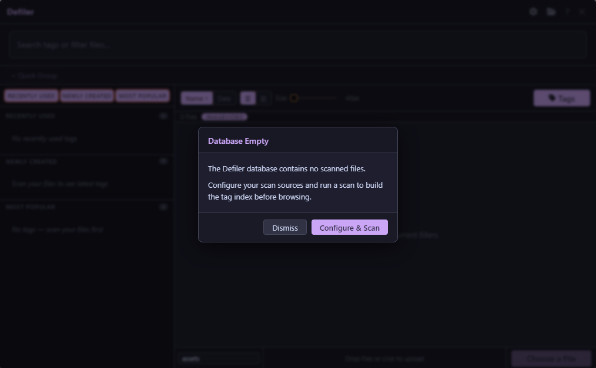Click the Choose a file button
This screenshot has width=596, height=368.
pos(551,359)
